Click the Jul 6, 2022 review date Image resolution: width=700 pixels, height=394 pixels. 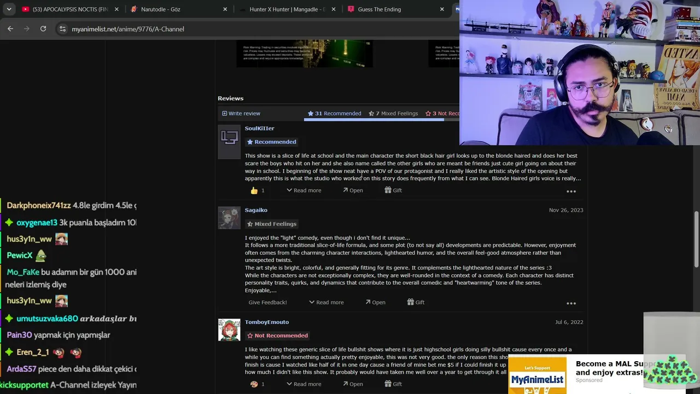tap(569, 322)
